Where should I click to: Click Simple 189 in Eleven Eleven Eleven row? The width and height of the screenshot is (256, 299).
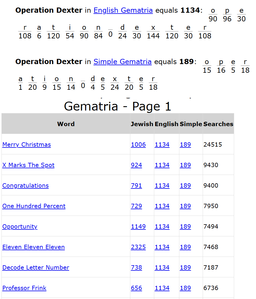[x=185, y=247]
